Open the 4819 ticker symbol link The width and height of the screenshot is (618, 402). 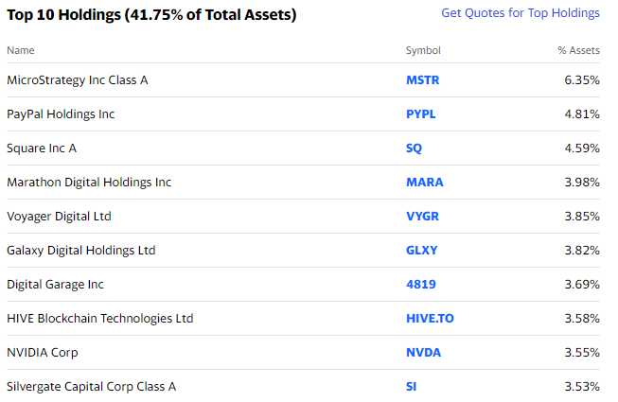[421, 285]
